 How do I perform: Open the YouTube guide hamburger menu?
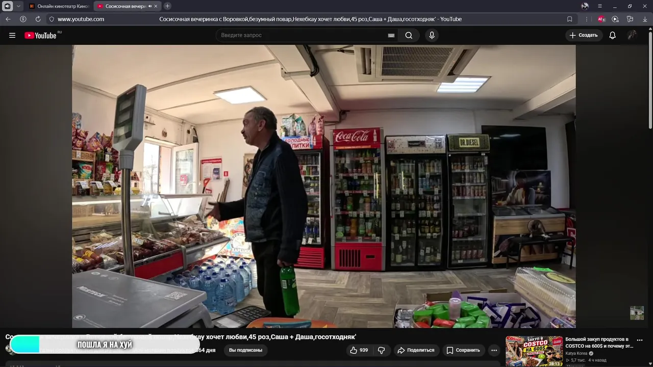(x=12, y=35)
